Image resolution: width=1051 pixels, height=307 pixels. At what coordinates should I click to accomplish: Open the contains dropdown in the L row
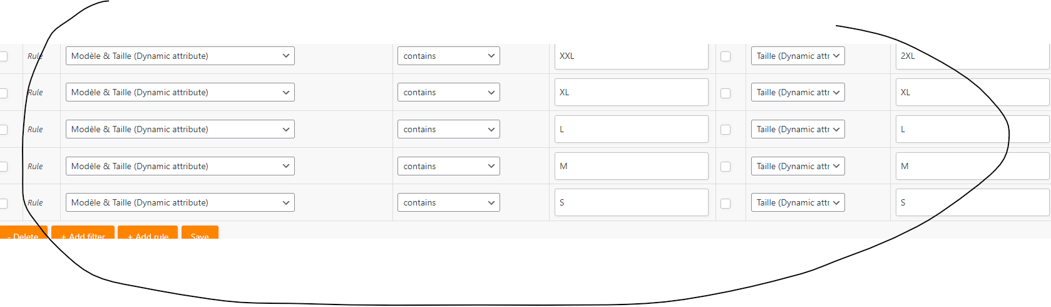click(x=449, y=129)
